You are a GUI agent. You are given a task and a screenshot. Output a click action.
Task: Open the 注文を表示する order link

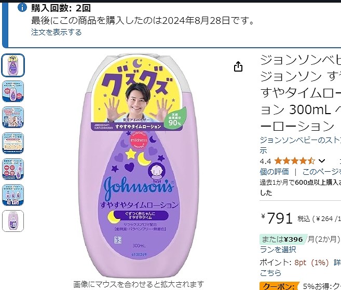click(57, 32)
